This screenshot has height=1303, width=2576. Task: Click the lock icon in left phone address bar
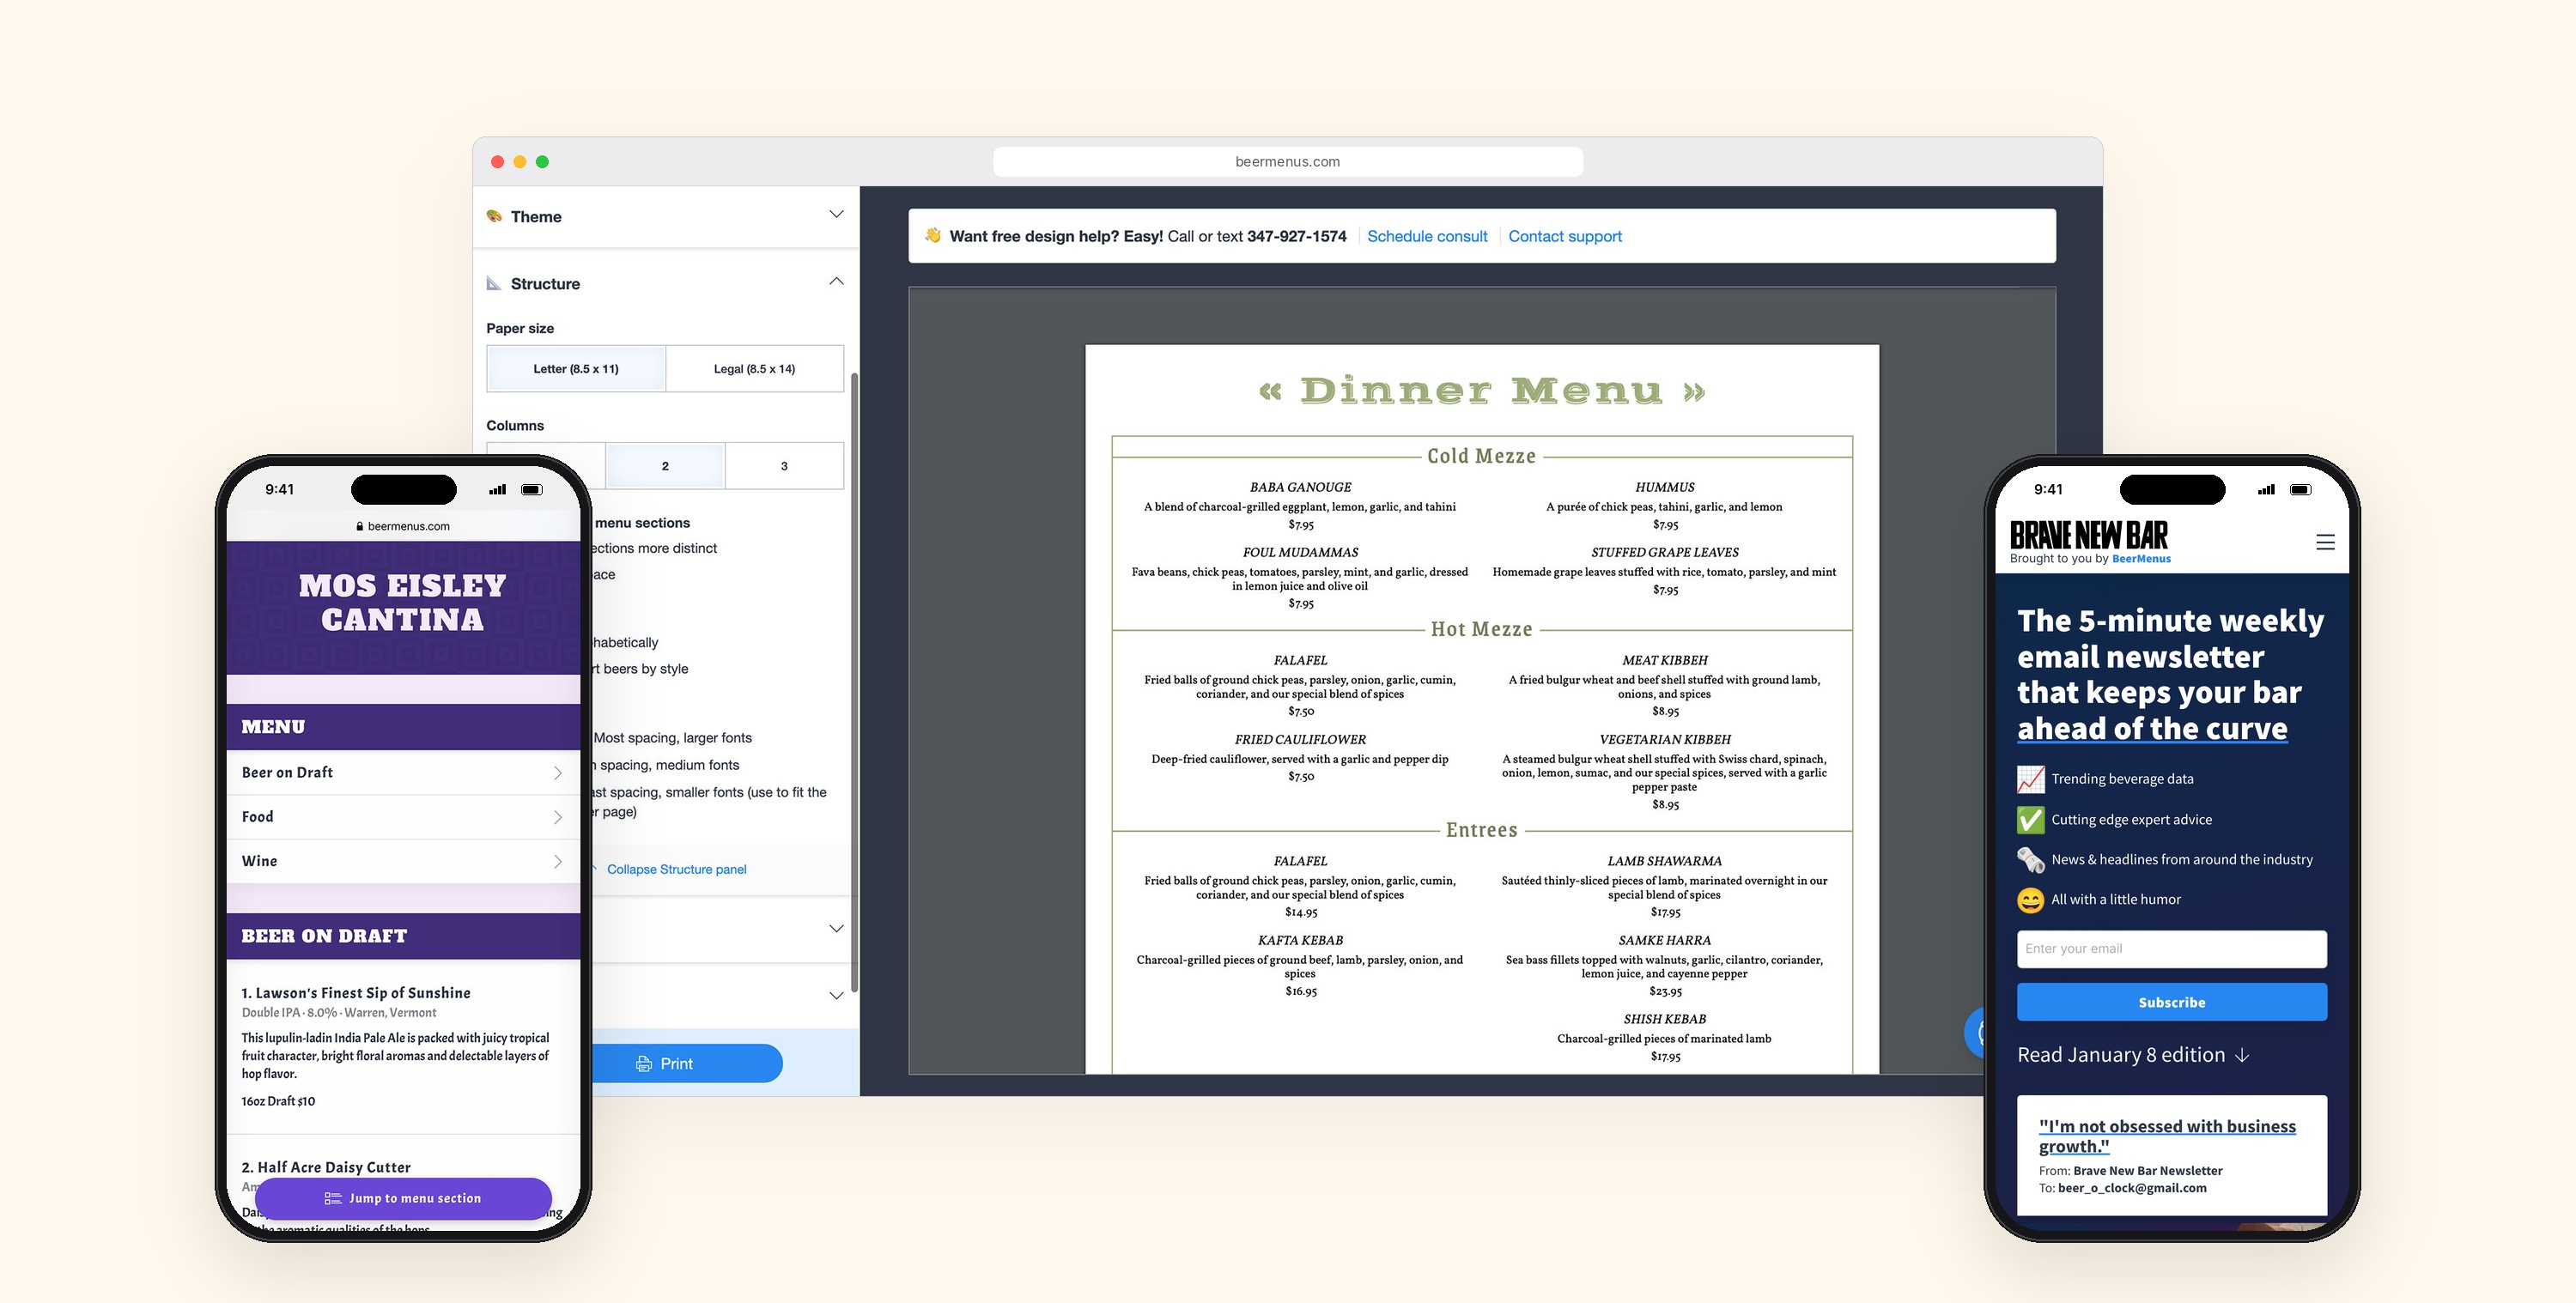pyautogui.click(x=360, y=526)
